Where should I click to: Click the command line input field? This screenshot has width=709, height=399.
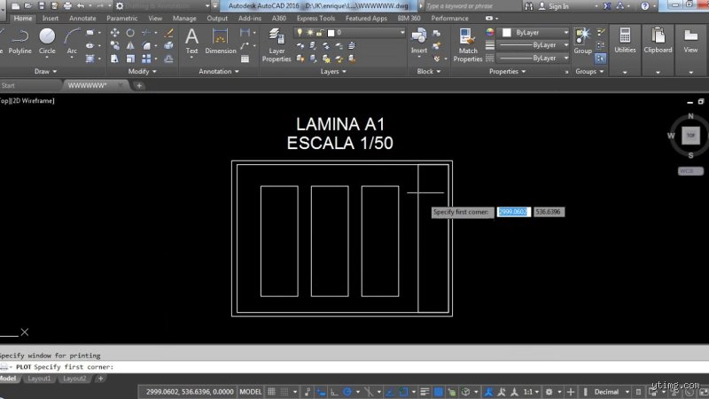[354, 367]
